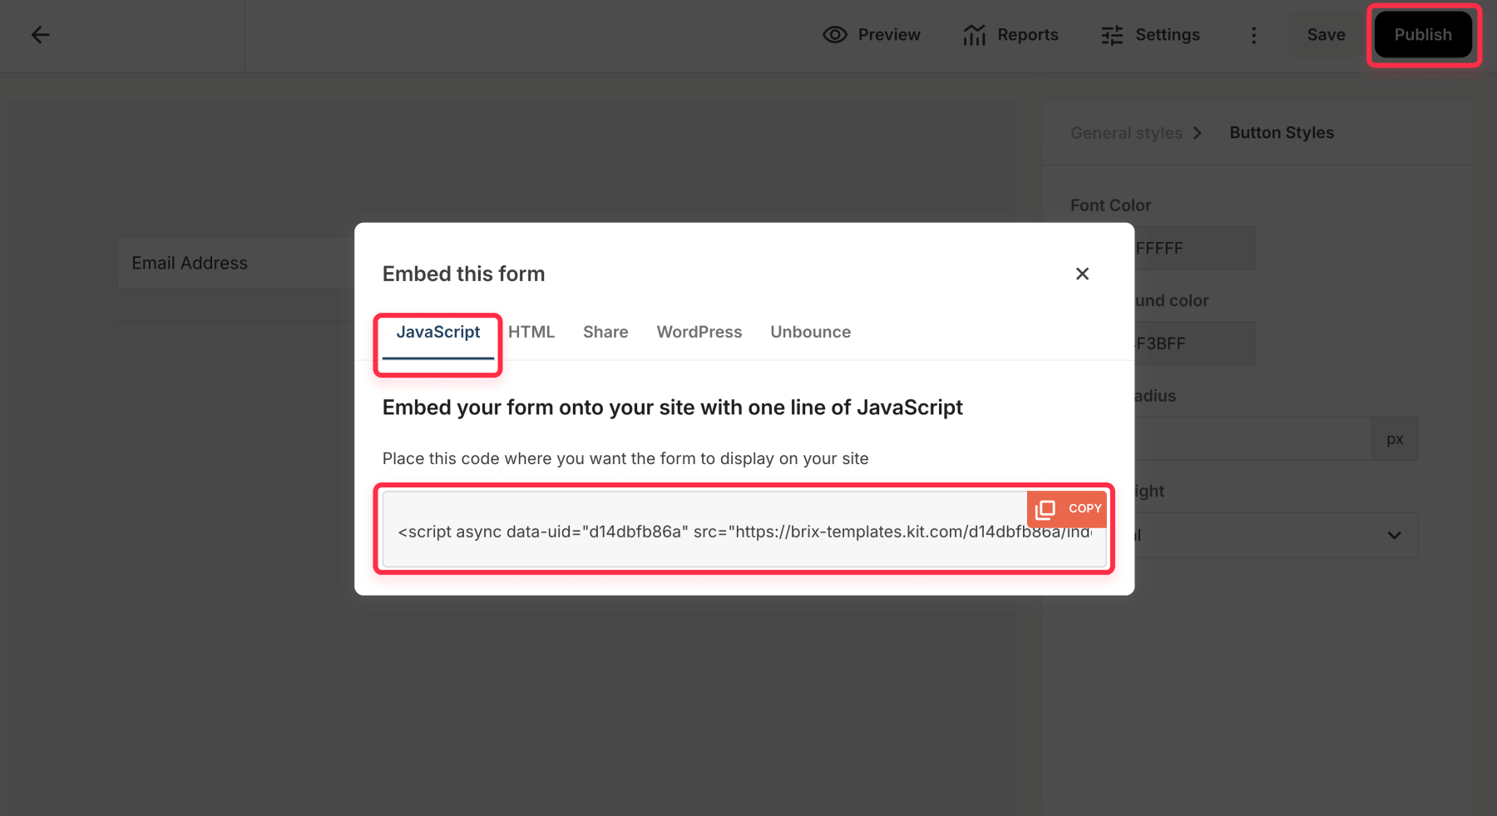1497x816 pixels.
Task: Click 'Embed your form onto your site' heading
Action: (672, 408)
